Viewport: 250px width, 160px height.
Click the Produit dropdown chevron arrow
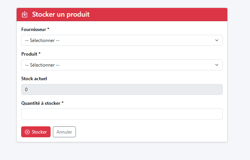217,65
